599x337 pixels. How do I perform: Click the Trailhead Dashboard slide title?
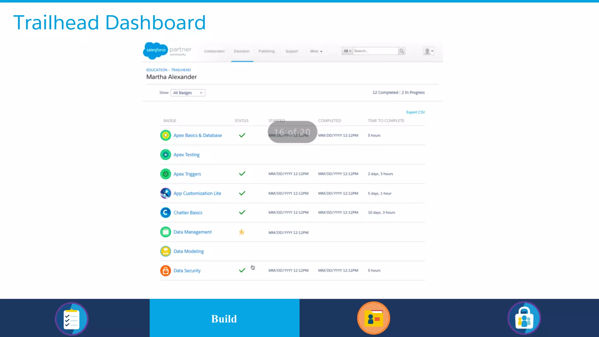pyautogui.click(x=110, y=23)
